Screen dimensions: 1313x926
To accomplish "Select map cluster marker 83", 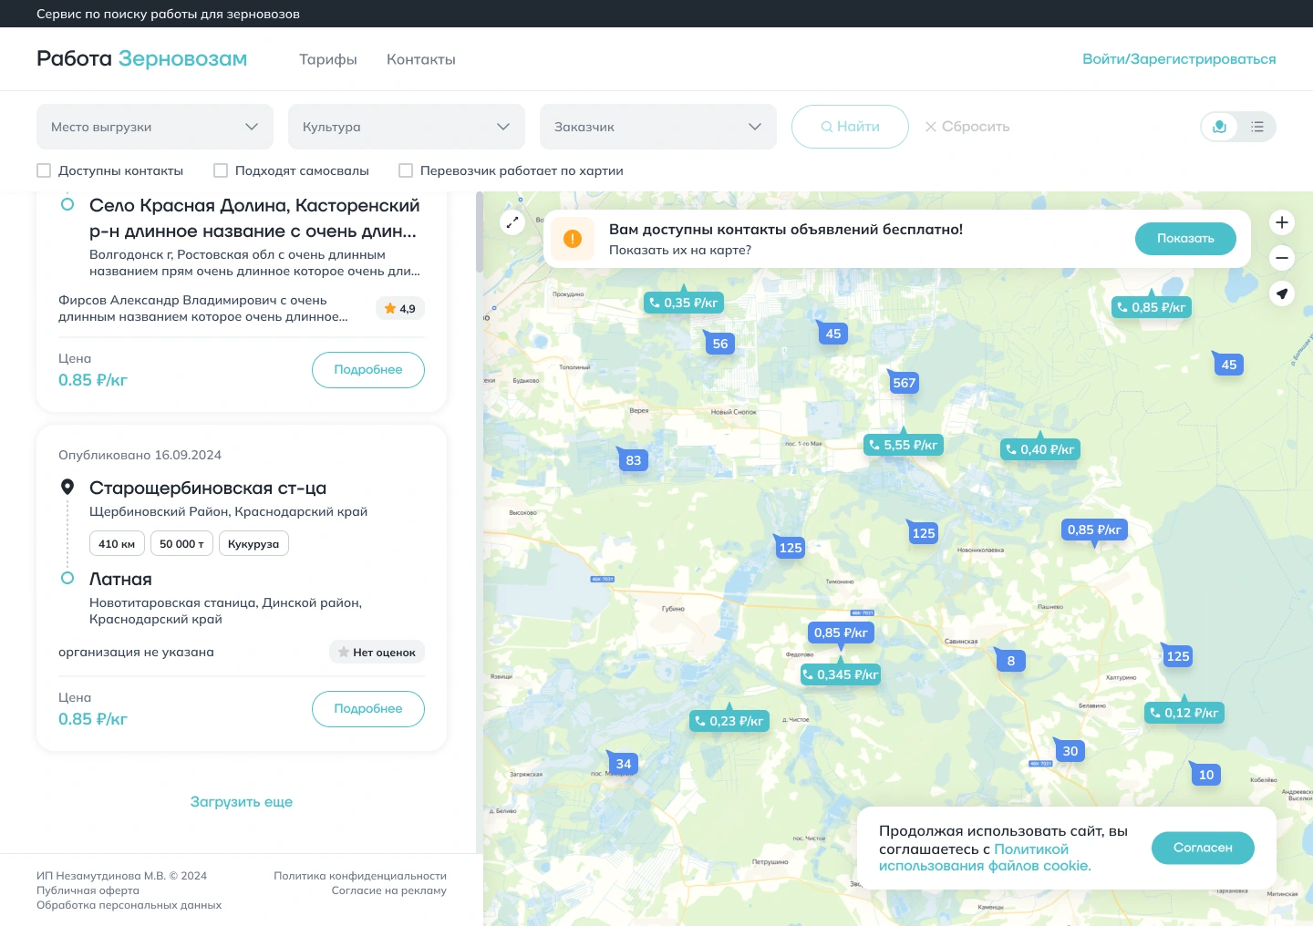I will (634, 460).
